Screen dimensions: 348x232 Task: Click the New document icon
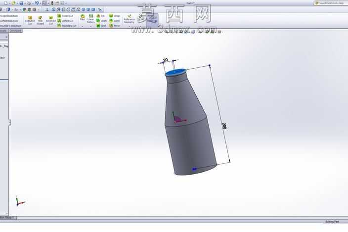pos(5,3)
